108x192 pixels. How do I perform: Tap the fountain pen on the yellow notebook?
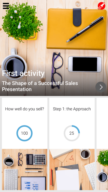tap(85, 30)
